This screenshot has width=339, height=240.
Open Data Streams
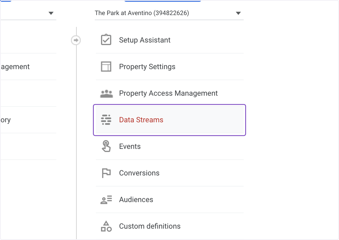pos(169,120)
